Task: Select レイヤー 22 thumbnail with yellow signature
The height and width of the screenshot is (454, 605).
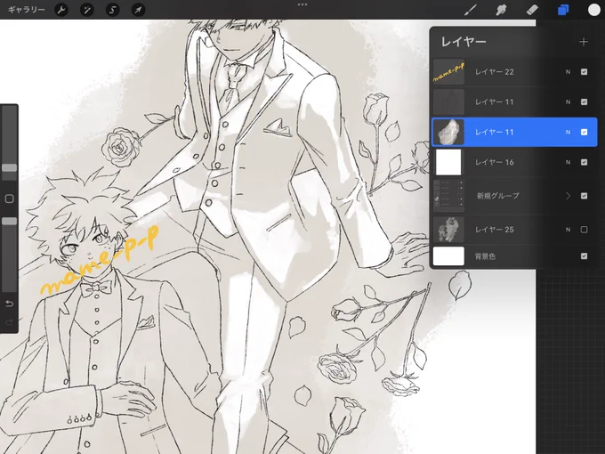Action: [x=448, y=72]
